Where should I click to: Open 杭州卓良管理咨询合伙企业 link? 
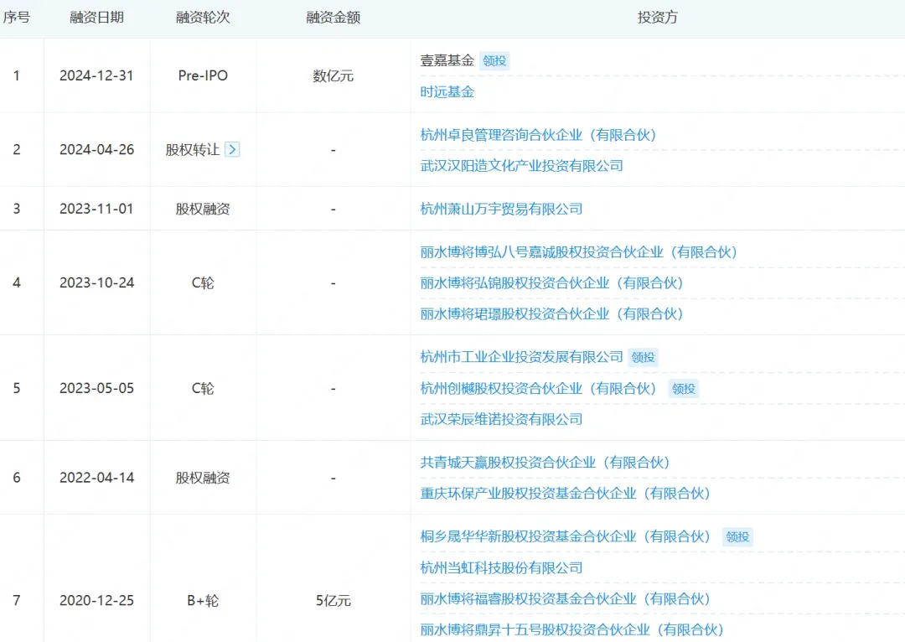pos(539,135)
